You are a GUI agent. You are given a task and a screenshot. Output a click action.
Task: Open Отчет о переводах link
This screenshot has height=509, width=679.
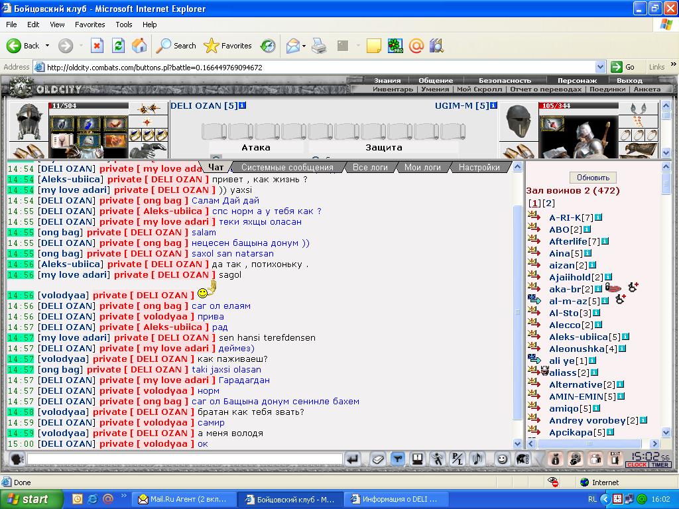[546, 89]
